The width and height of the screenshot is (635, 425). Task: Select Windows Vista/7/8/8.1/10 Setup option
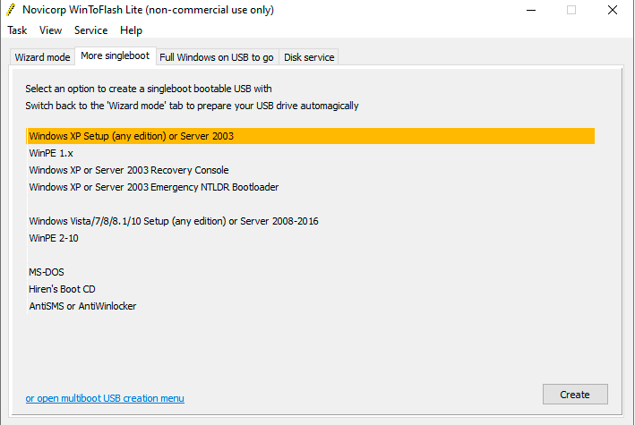[x=174, y=221]
